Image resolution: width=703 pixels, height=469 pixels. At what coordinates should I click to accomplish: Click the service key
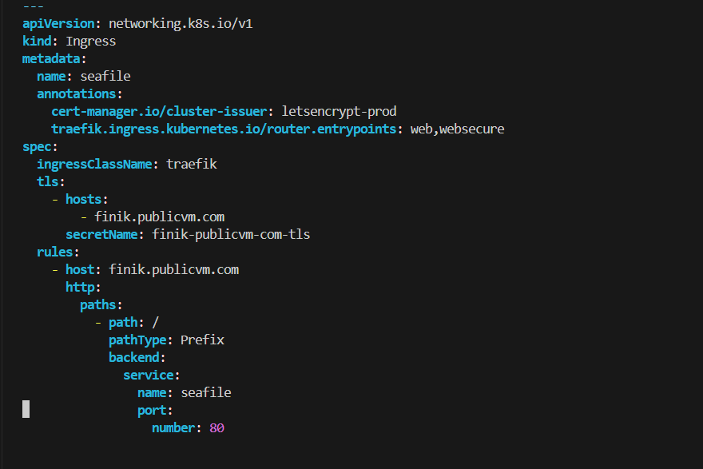pos(149,375)
